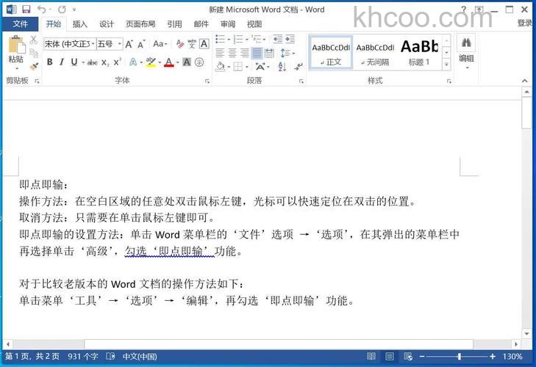Expand the styles gallery
The width and height of the screenshot is (536, 367).
coord(446,64)
